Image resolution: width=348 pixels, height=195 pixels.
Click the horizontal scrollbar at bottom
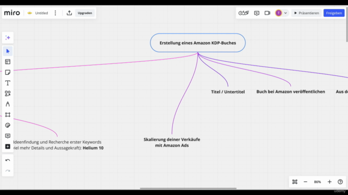point(188,188)
